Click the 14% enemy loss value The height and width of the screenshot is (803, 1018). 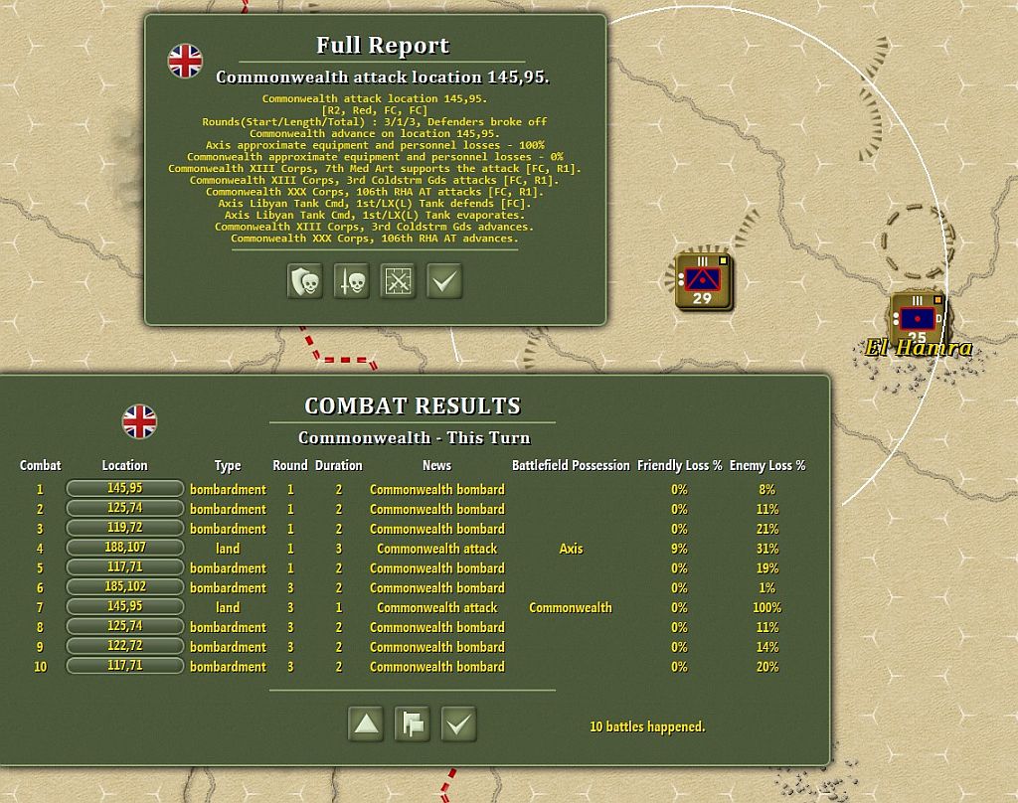(x=767, y=647)
